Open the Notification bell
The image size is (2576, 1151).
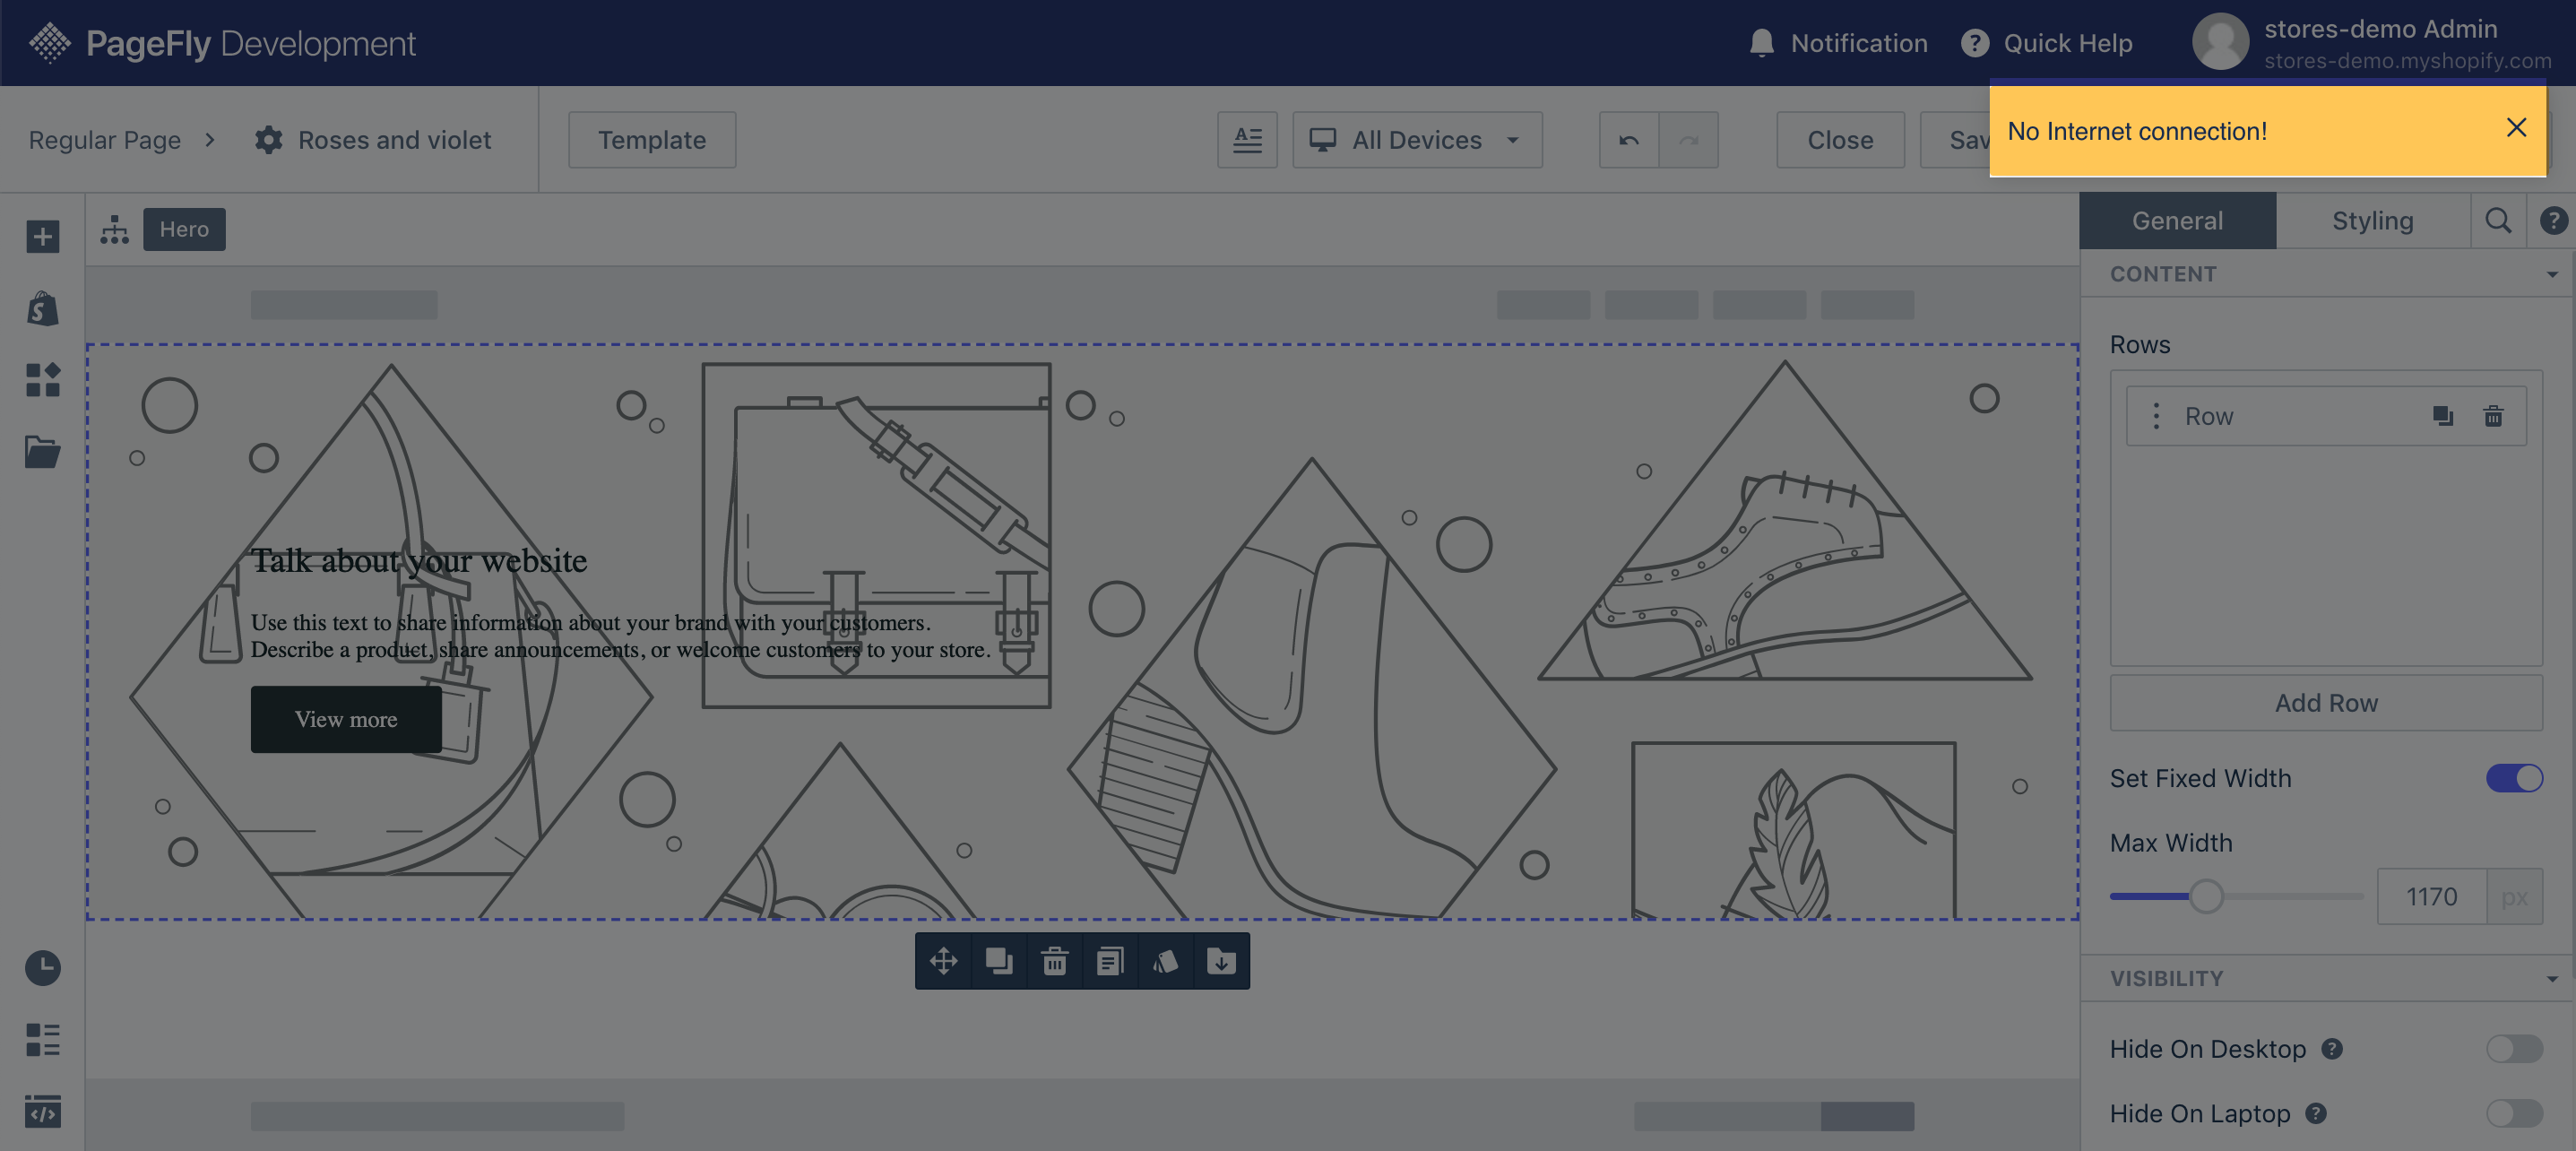click(x=1761, y=43)
